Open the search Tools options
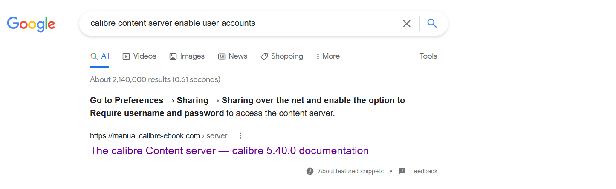 (x=428, y=56)
